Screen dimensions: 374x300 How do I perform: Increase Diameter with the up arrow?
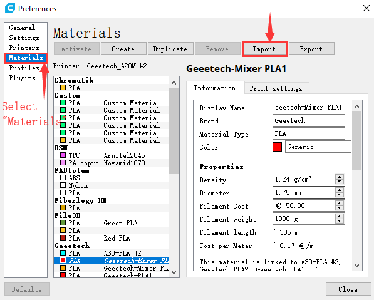coord(339,190)
